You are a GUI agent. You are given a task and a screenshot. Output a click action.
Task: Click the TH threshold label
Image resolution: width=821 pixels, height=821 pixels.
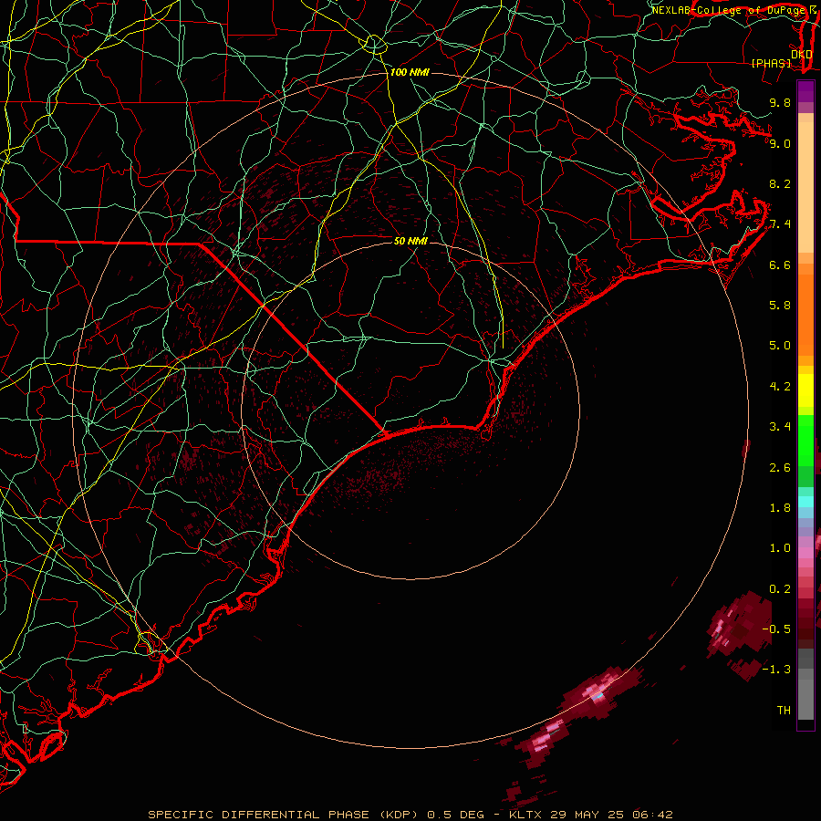[784, 711]
